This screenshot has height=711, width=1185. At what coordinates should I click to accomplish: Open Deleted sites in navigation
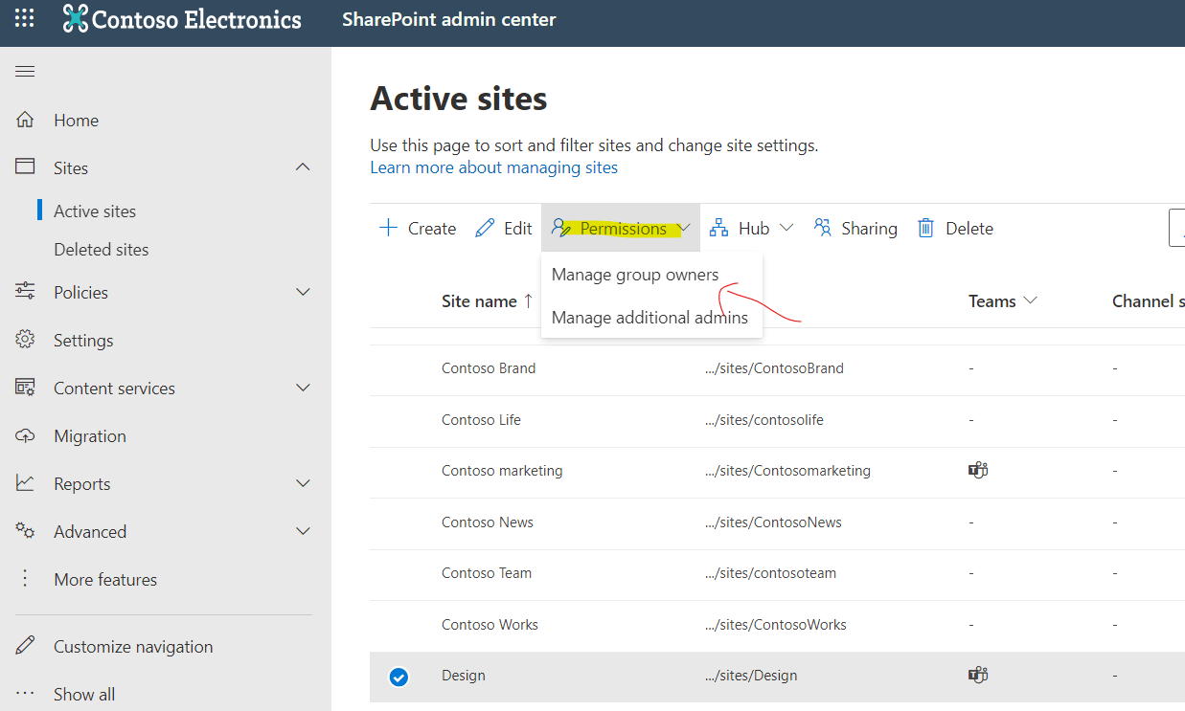tap(102, 249)
